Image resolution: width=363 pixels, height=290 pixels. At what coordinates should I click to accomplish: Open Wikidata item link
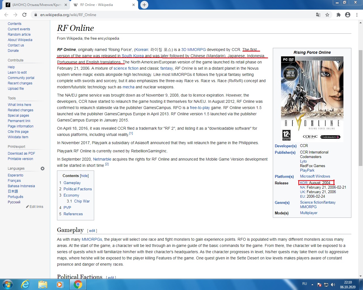click(18, 137)
